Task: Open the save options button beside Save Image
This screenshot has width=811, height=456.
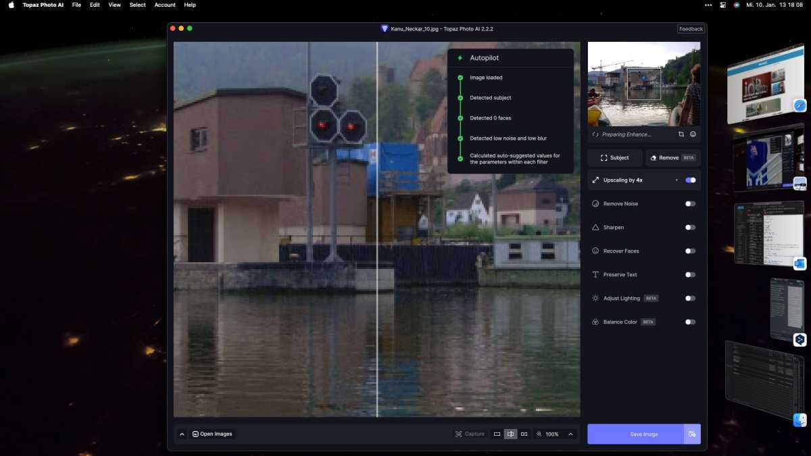Action: point(692,434)
